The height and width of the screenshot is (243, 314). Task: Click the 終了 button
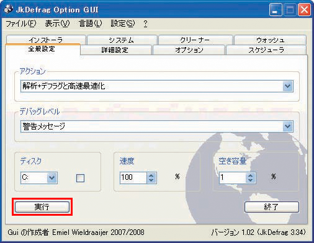272,207
